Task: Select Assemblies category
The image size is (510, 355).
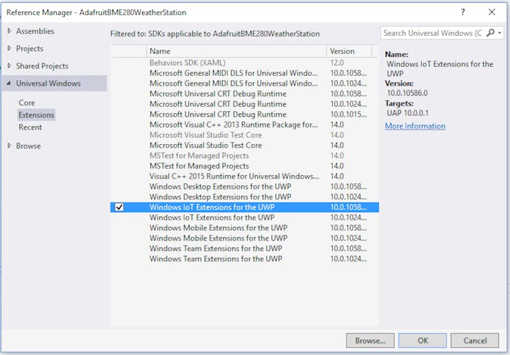Action: point(35,31)
